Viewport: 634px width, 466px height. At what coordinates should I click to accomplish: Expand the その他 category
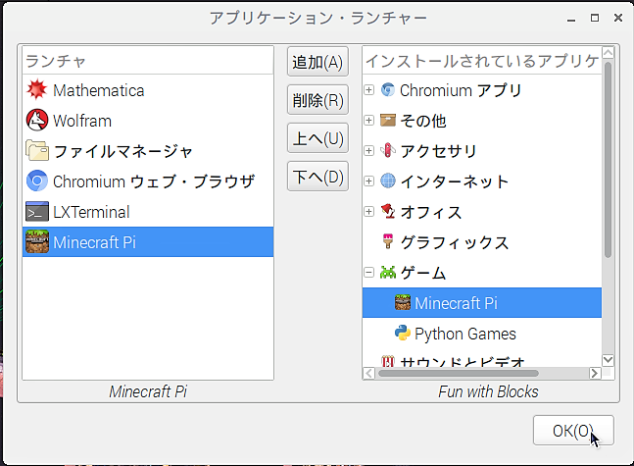pyautogui.click(x=369, y=121)
